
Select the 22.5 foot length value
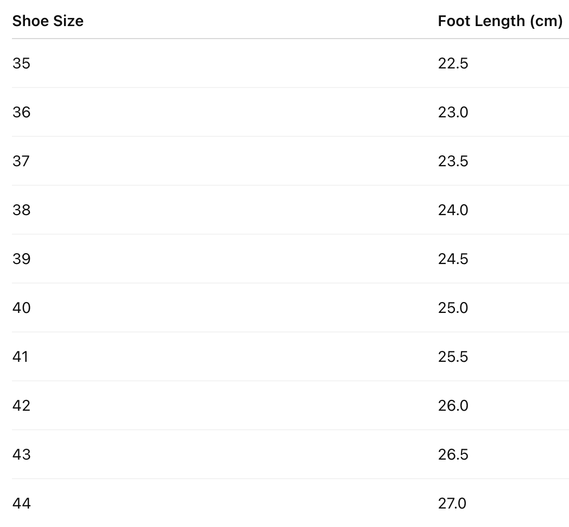coord(453,64)
